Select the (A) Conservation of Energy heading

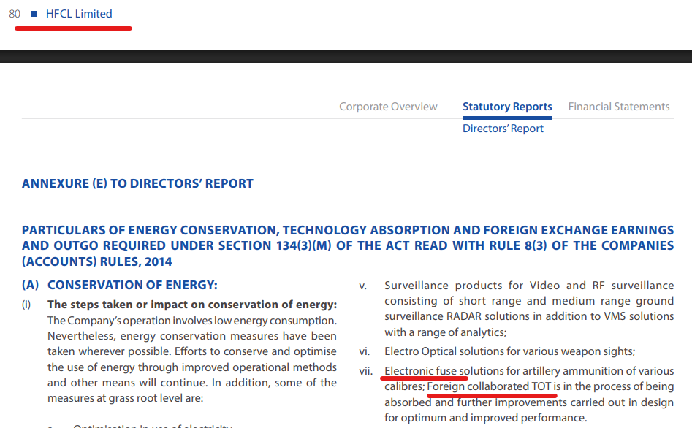[x=132, y=286]
